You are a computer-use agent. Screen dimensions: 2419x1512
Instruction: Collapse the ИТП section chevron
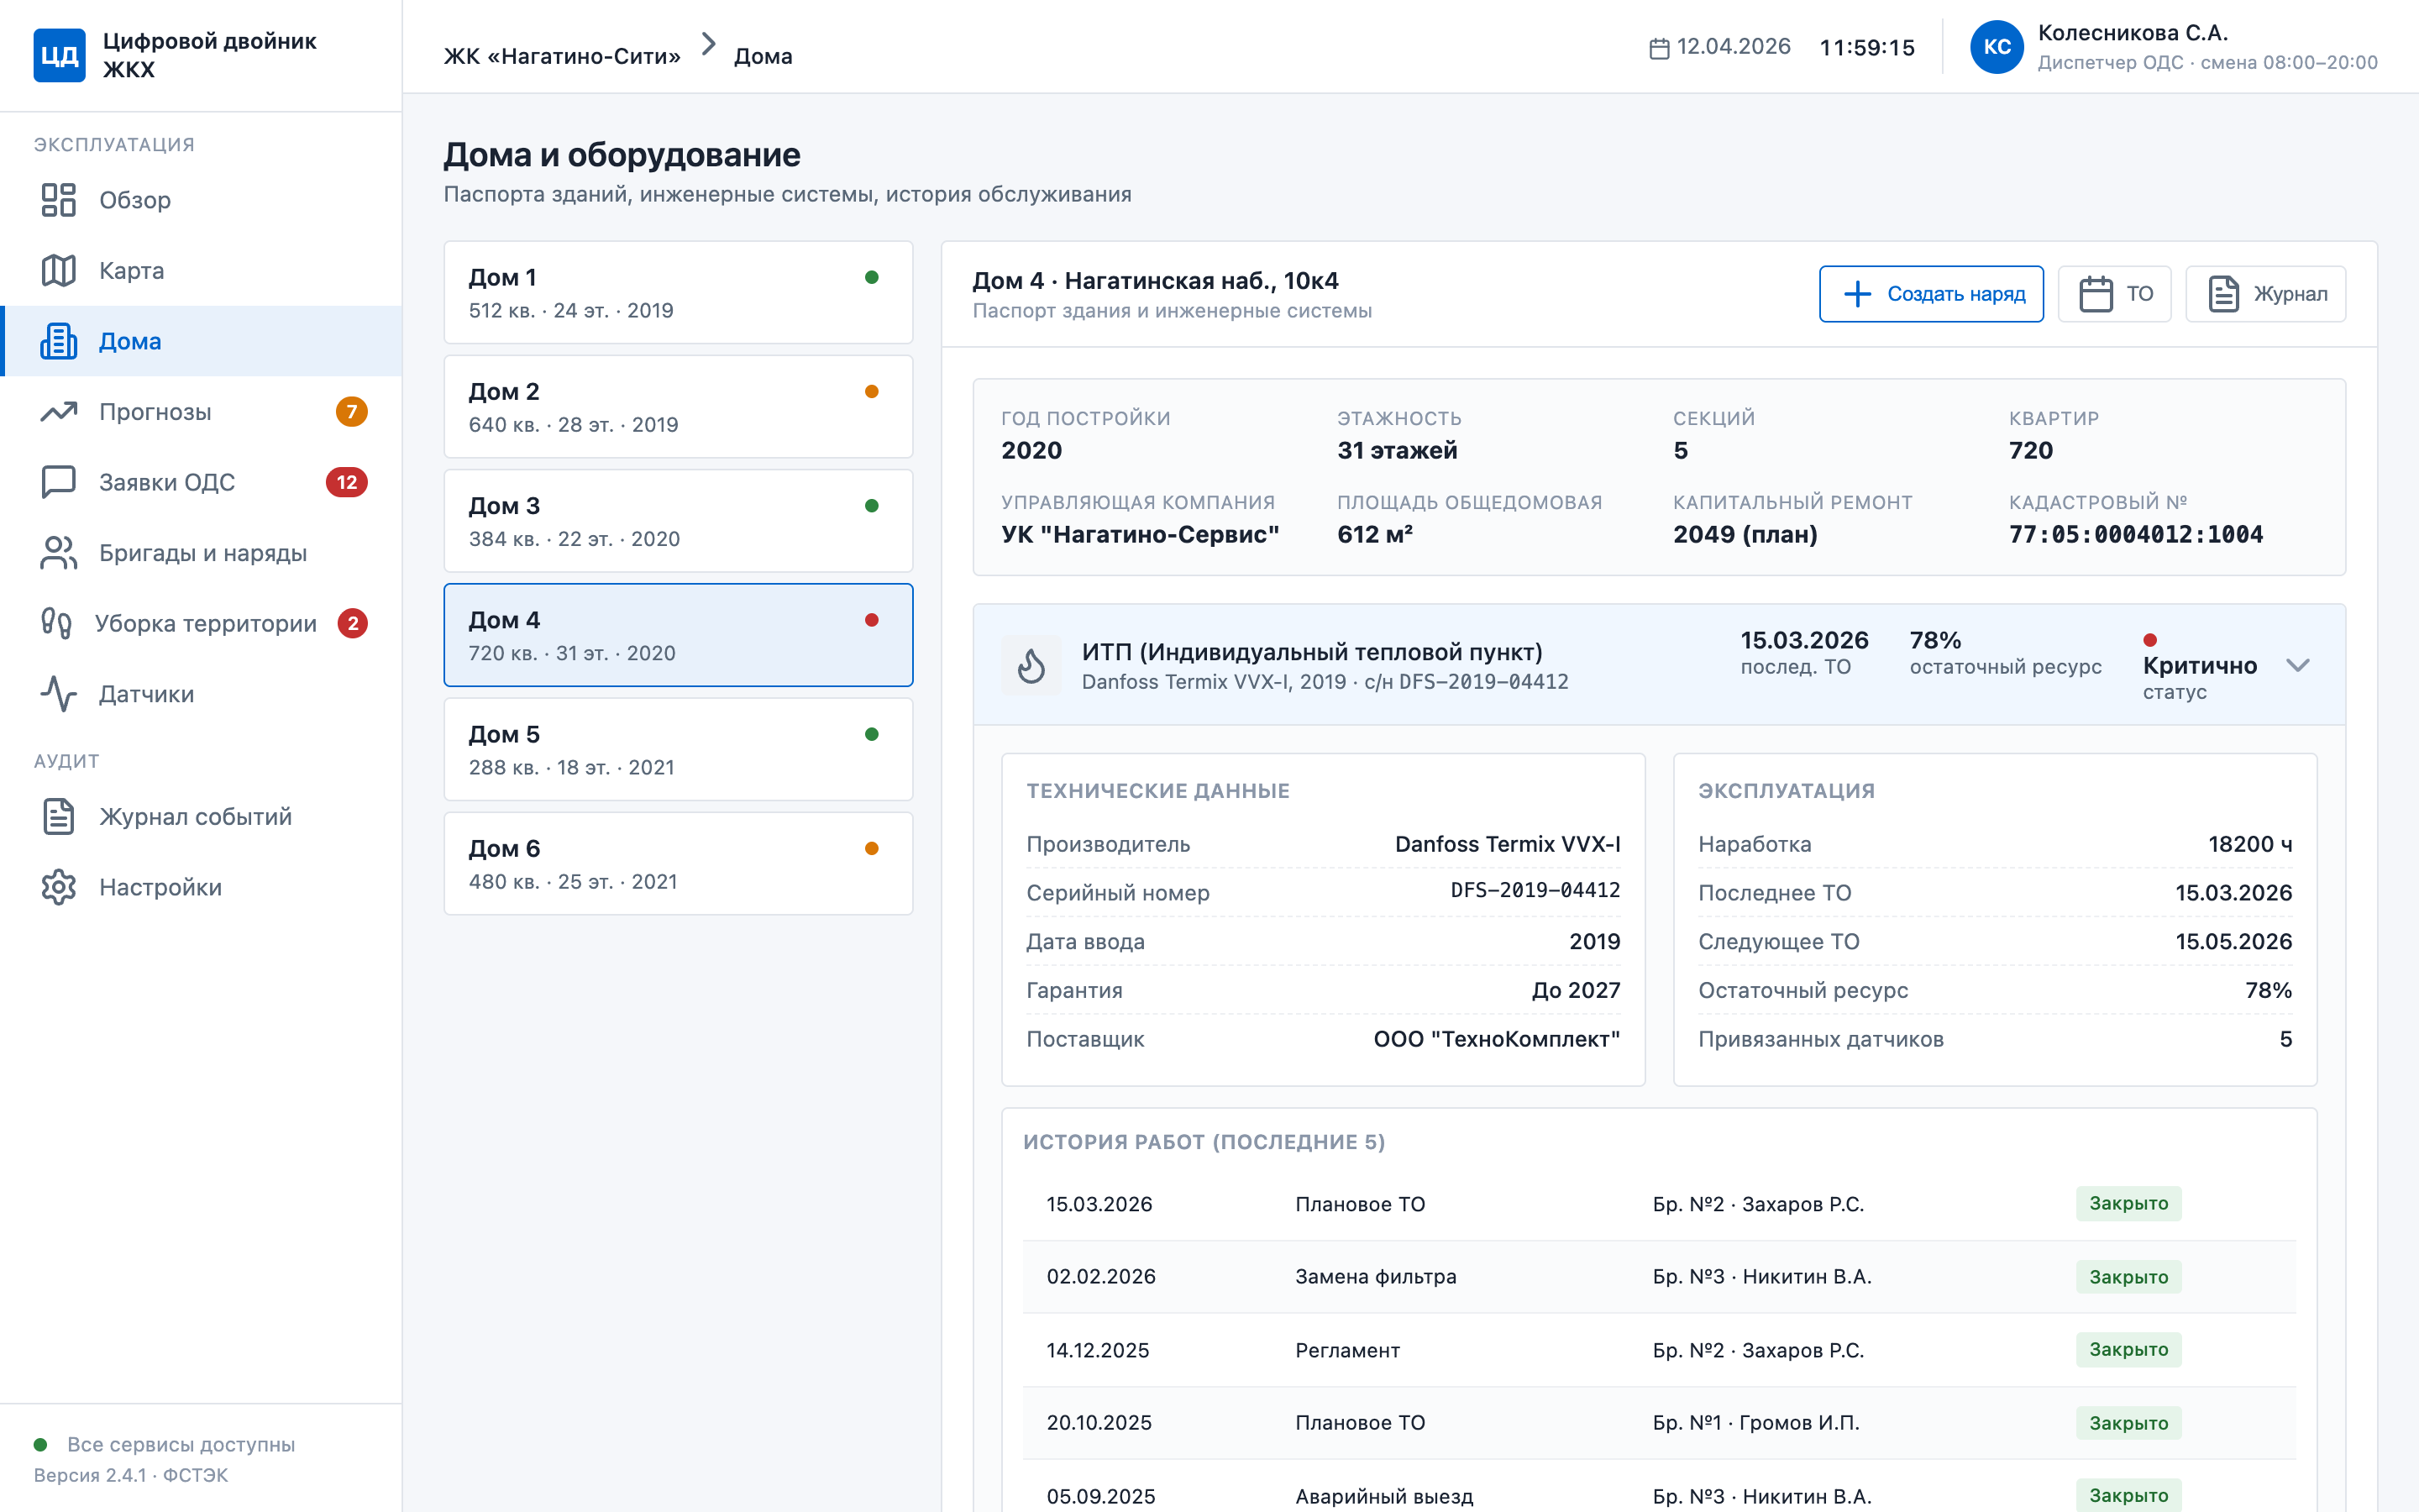click(2297, 665)
